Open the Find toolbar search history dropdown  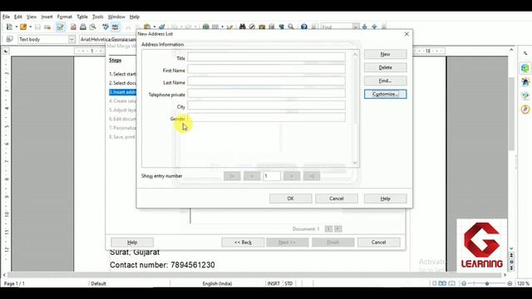click(x=356, y=27)
